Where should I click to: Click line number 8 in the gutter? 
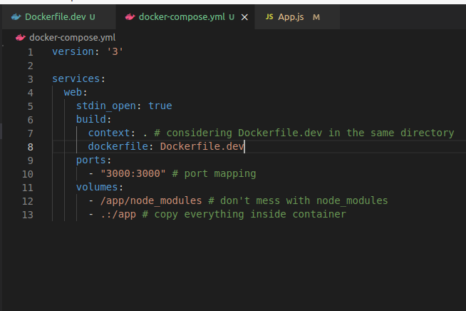pos(31,147)
